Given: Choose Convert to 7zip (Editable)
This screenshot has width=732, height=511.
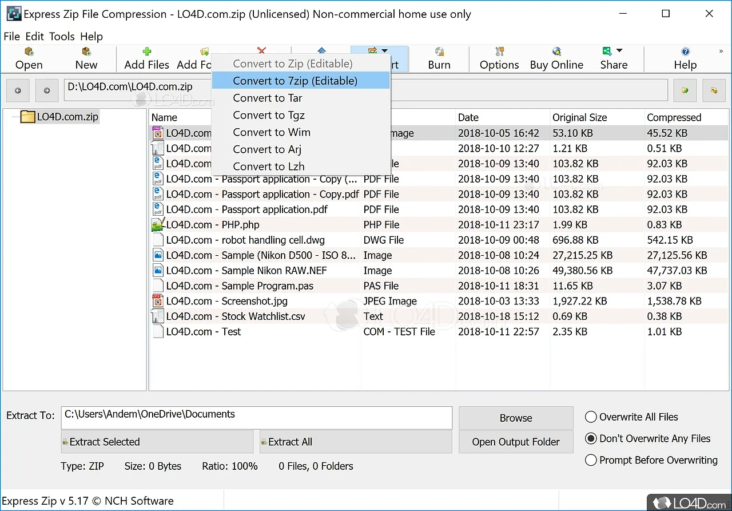Looking at the screenshot, I should point(295,81).
